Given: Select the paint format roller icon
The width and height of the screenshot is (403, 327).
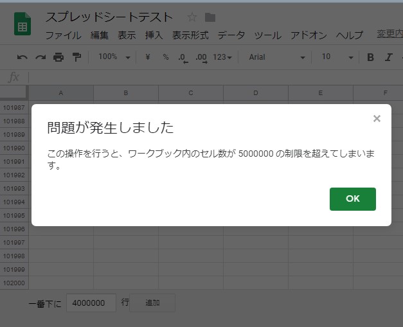Looking at the screenshot, I should coord(76,57).
